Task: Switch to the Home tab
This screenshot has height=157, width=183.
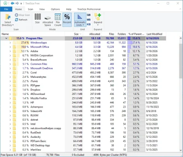Action: pos(18,9)
